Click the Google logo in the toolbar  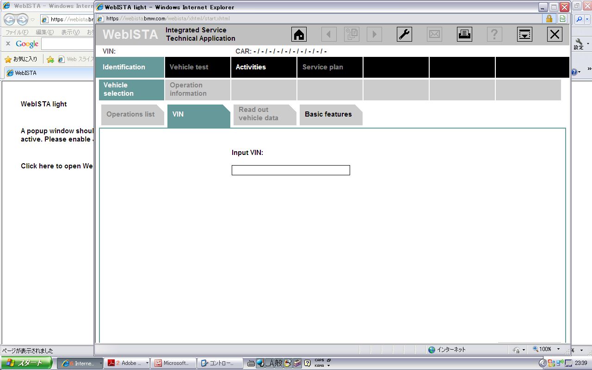(x=27, y=44)
